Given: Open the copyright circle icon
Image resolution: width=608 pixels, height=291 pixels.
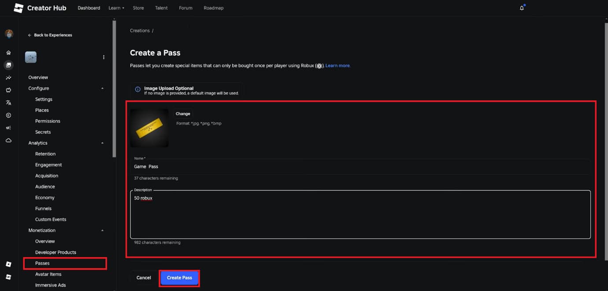Looking at the screenshot, I should pyautogui.click(x=8, y=115).
